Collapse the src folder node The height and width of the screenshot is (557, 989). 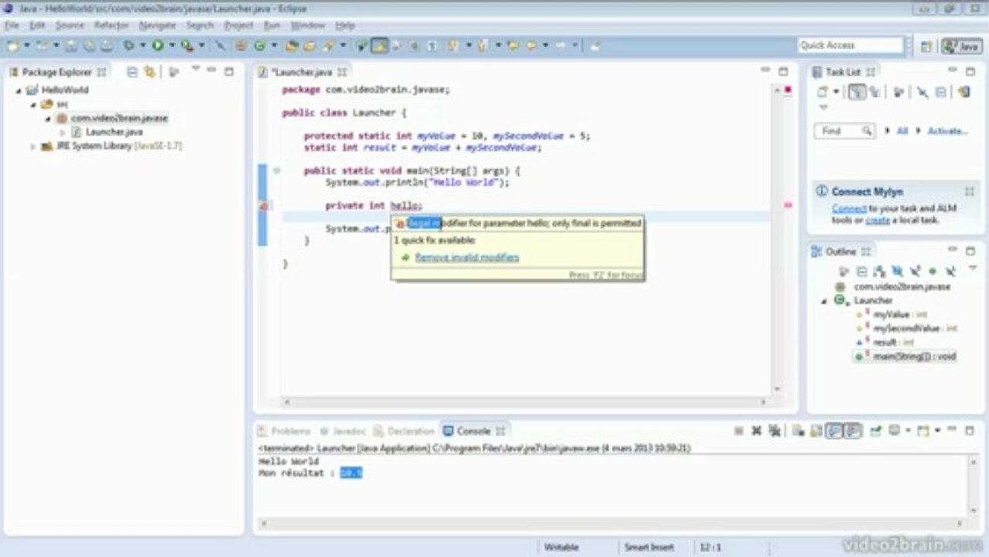(x=33, y=104)
